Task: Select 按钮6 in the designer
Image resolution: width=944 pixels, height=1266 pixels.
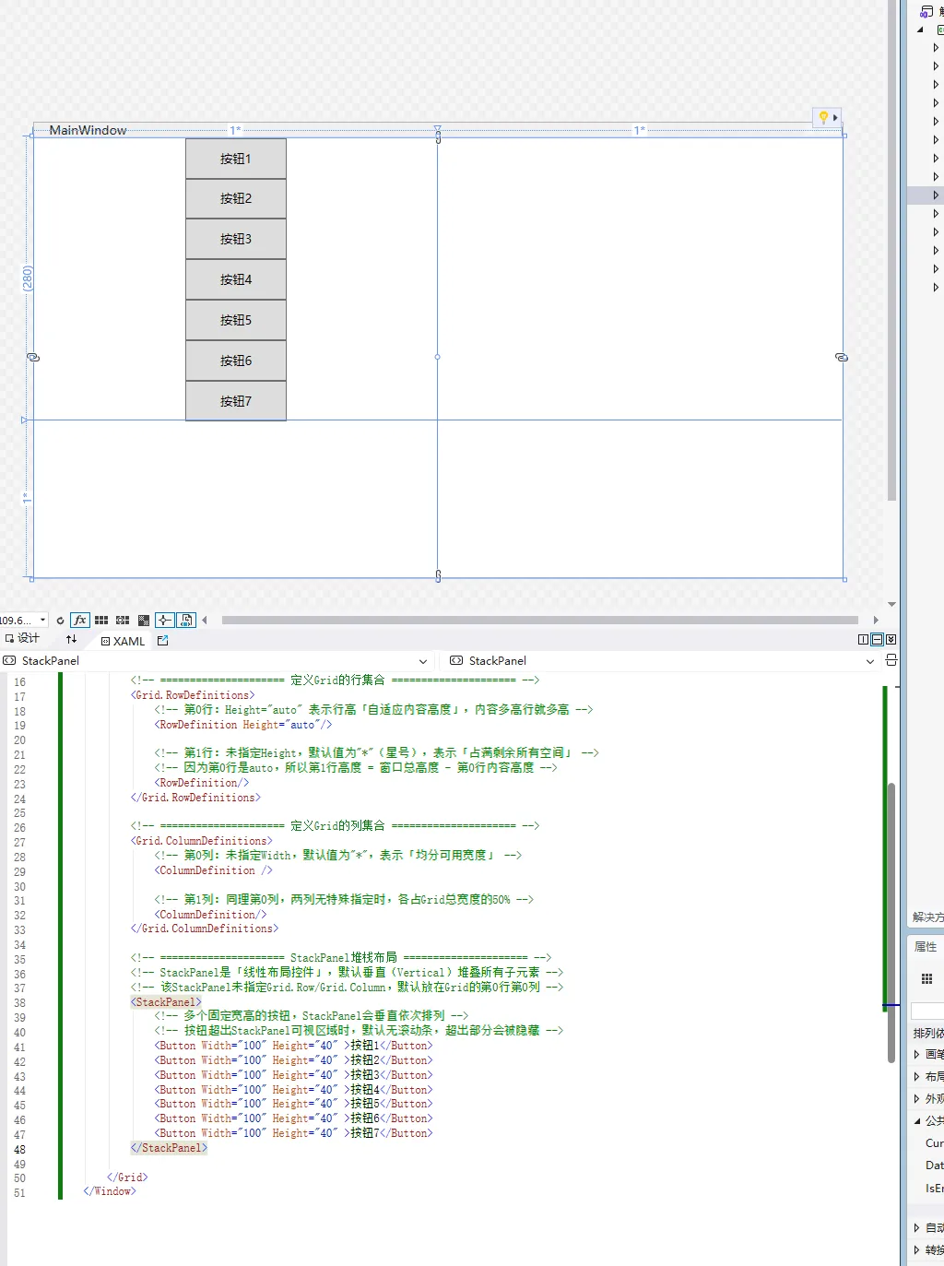Action: 236,361
